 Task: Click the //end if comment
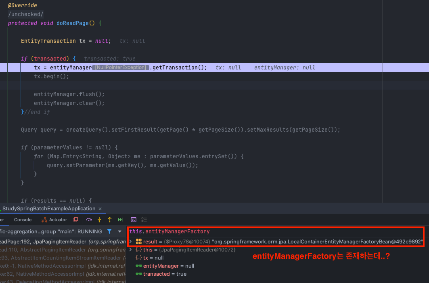point(37,112)
